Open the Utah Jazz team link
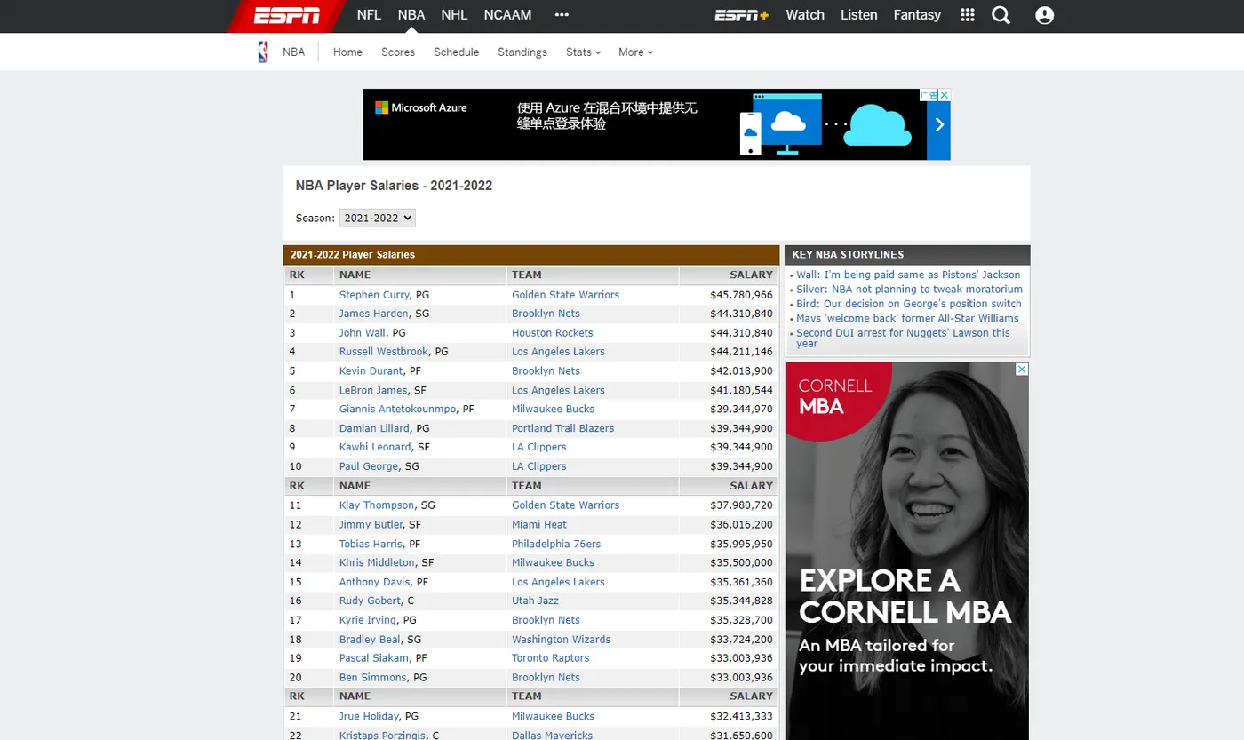The width and height of the screenshot is (1244, 740). coord(535,601)
